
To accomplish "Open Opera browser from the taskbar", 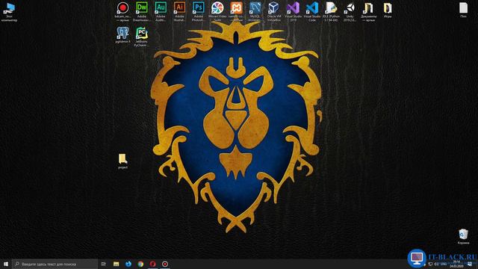I will pyautogui.click(x=152, y=264).
